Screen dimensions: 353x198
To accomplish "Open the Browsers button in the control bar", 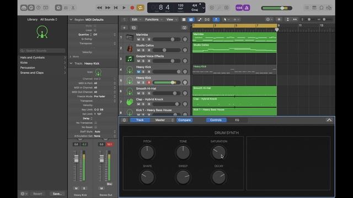I will tap(329, 8).
